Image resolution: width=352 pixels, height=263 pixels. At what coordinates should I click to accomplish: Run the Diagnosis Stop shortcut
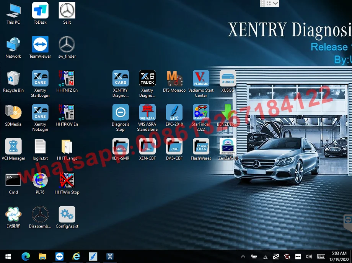120,113
